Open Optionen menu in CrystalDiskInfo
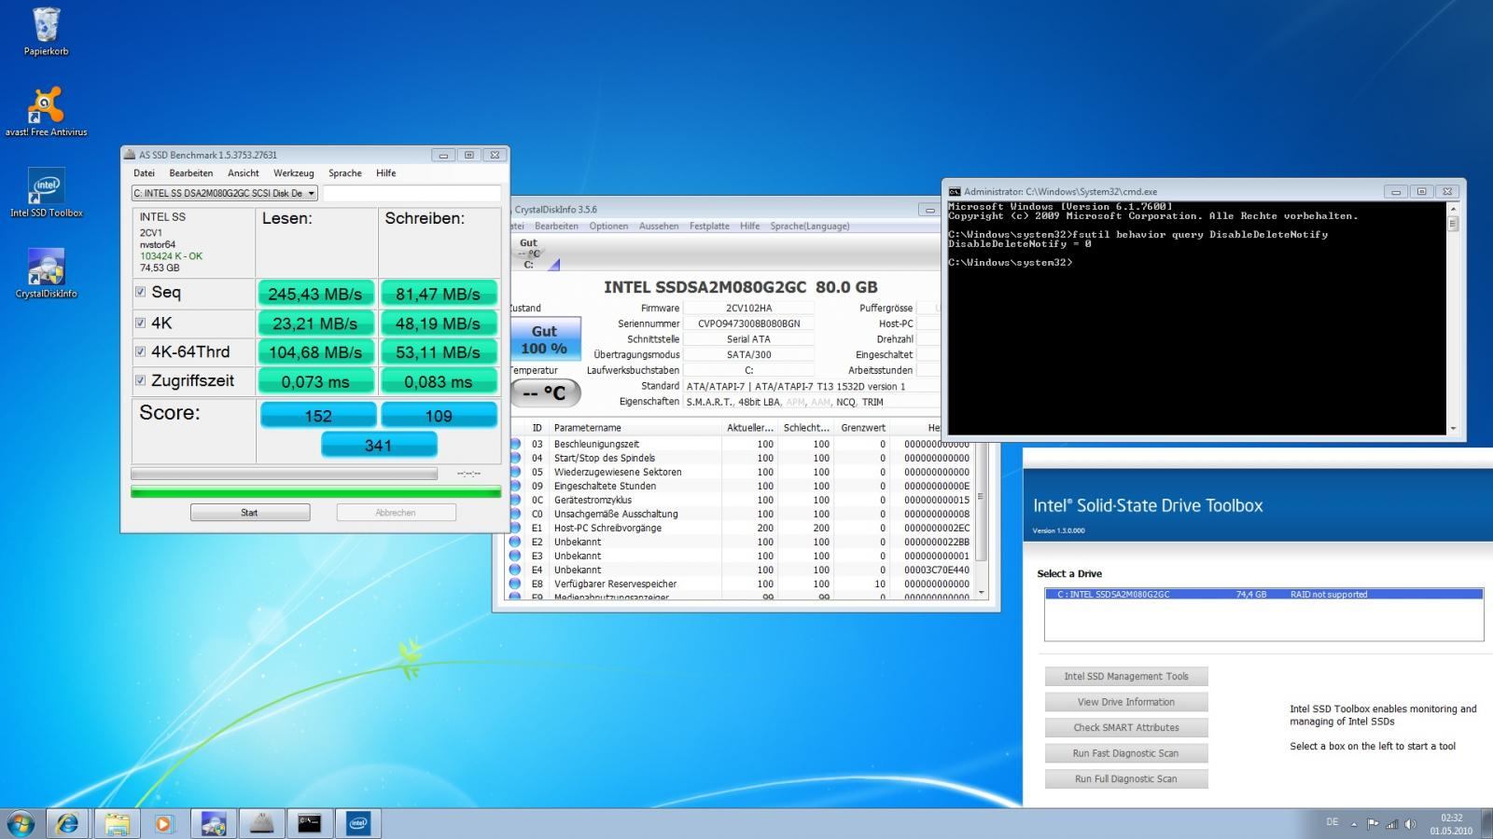 608,226
